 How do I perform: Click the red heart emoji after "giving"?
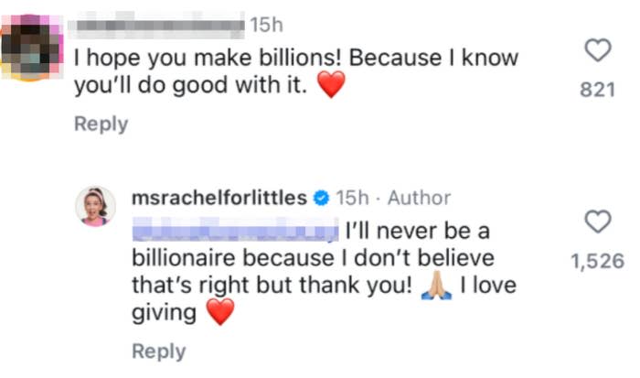coord(220,314)
